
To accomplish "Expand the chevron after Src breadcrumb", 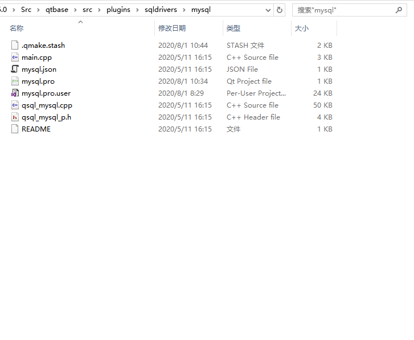I will pyautogui.click(x=39, y=10).
